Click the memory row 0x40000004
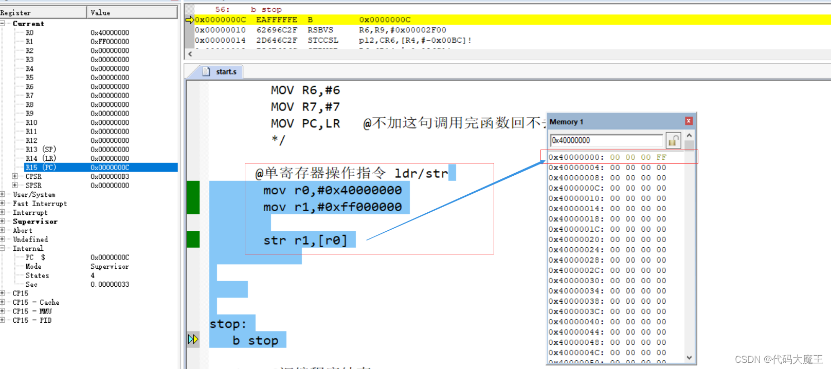Image resolution: width=831 pixels, height=369 pixels. [607, 168]
